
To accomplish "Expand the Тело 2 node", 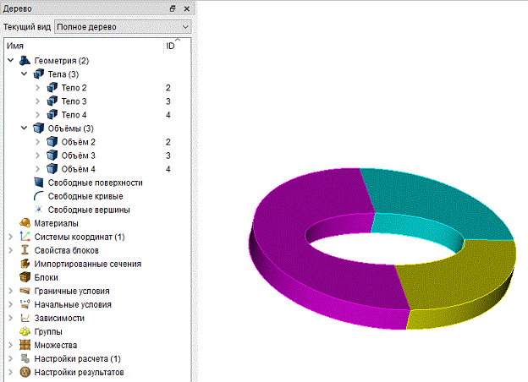I will [x=38, y=88].
